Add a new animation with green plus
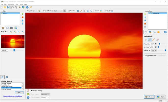Viewport: 168px width, 102px height. point(145,14)
